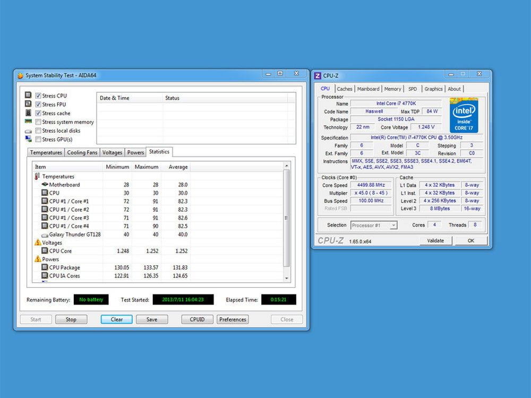Select the CPU tab in CPU-Z
531x398 pixels.
pos(325,88)
